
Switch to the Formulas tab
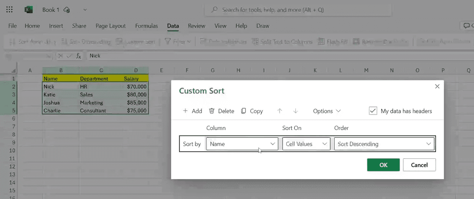coord(147,26)
